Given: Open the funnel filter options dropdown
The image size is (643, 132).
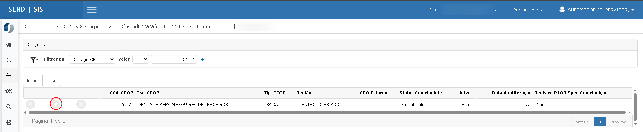Looking at the screenshot, I should 34,59.
